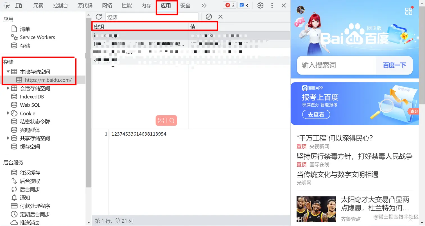This screenshot has width=425, height=226.
Task: Switch to the 网络 tab
Action: 107,5
